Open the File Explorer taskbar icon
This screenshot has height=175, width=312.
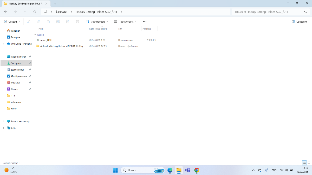click(x=179, y=170)
